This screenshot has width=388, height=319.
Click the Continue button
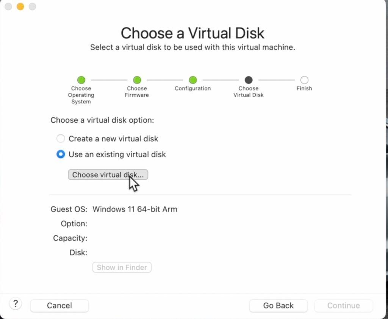point(343,306)
